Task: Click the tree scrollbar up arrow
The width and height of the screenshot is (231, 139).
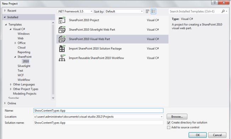Action: pos(53,22)
